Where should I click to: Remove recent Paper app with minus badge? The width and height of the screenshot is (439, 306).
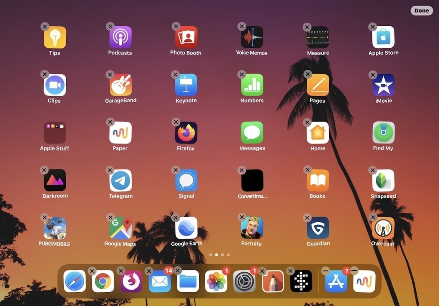tap(354, 270)
